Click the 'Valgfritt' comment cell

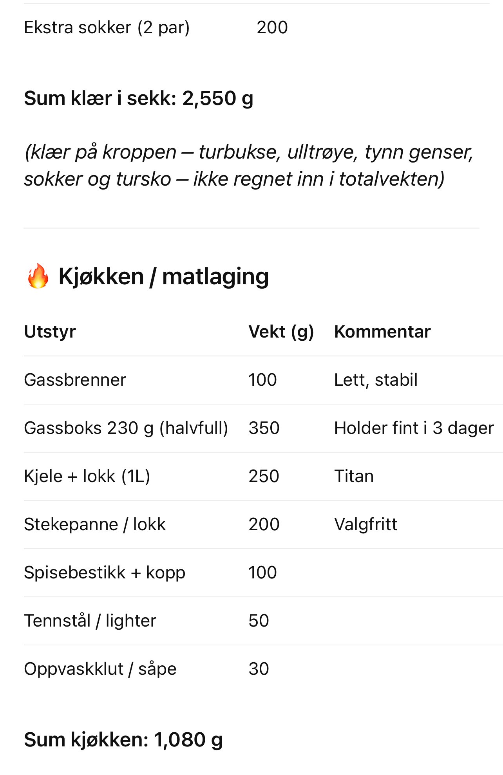pos(365,524)
